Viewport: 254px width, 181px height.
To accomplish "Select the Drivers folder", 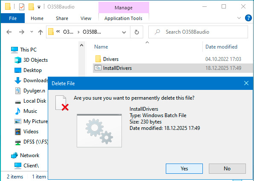I will tap(111, 59).
